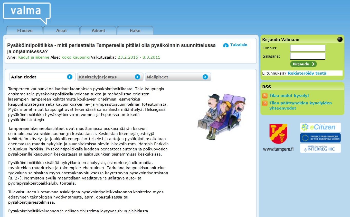
Task: Click the RSS icon for Tilaa uudet kyselyt
Action: (265, 96)
